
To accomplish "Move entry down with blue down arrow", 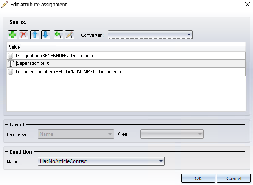I will (46, 35).
